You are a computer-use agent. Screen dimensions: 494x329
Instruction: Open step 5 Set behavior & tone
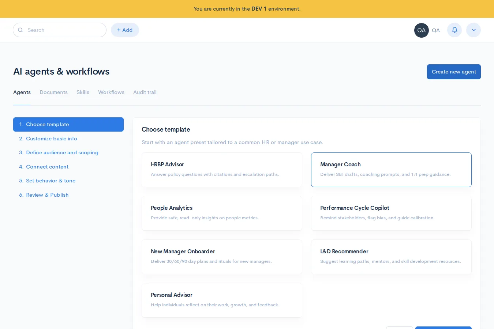click(x=50, y=181)
